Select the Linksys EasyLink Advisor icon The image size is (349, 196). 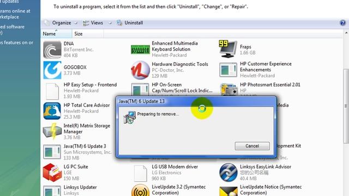[228, 173]
